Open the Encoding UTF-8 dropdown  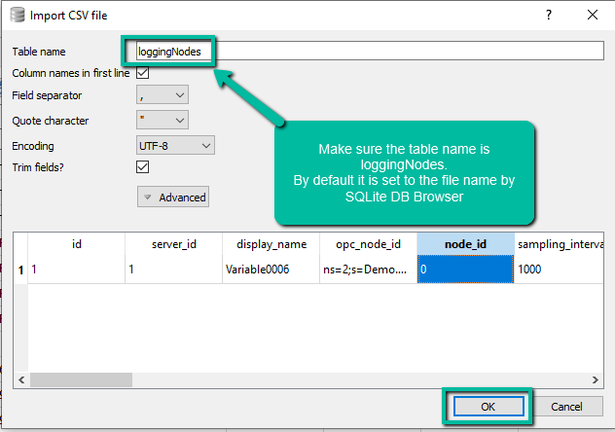(x=175, y=145)
